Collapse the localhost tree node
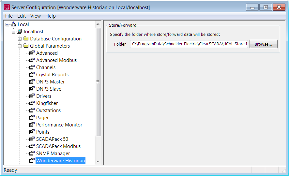This screenshot has width=289, height=176. tap(14, 32)
